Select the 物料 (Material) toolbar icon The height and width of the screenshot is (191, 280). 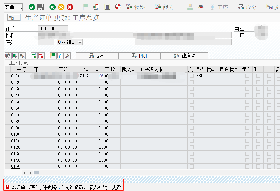pos(136,7)
